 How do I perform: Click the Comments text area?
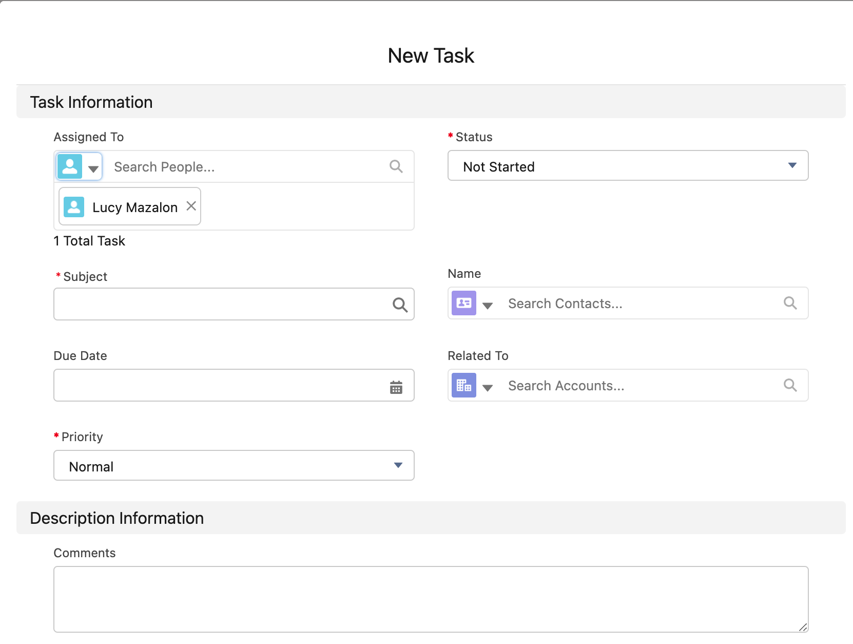coord(431,599)
